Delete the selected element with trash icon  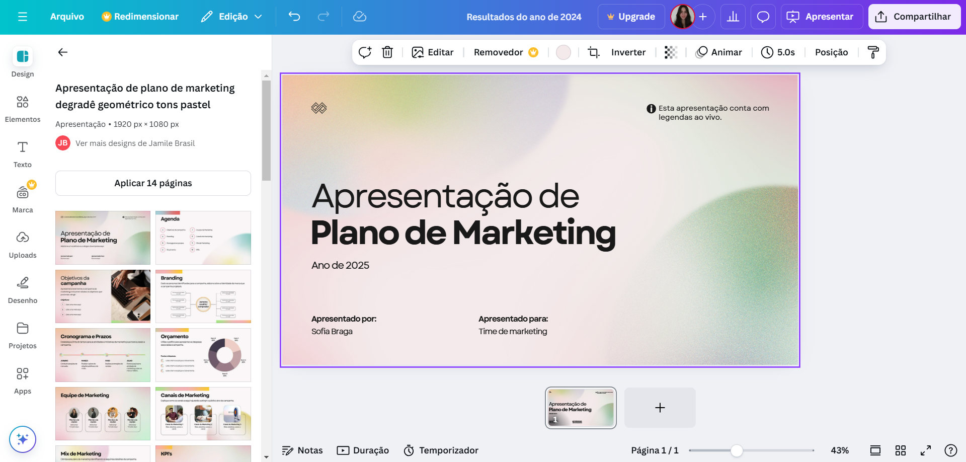coord(387,52)
